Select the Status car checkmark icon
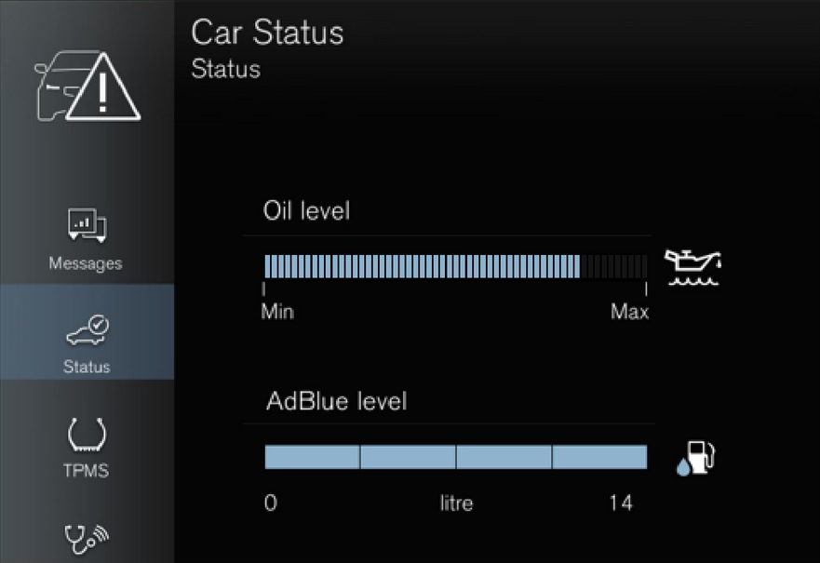Screen dimensions: 820x563 tap(87, 329)
